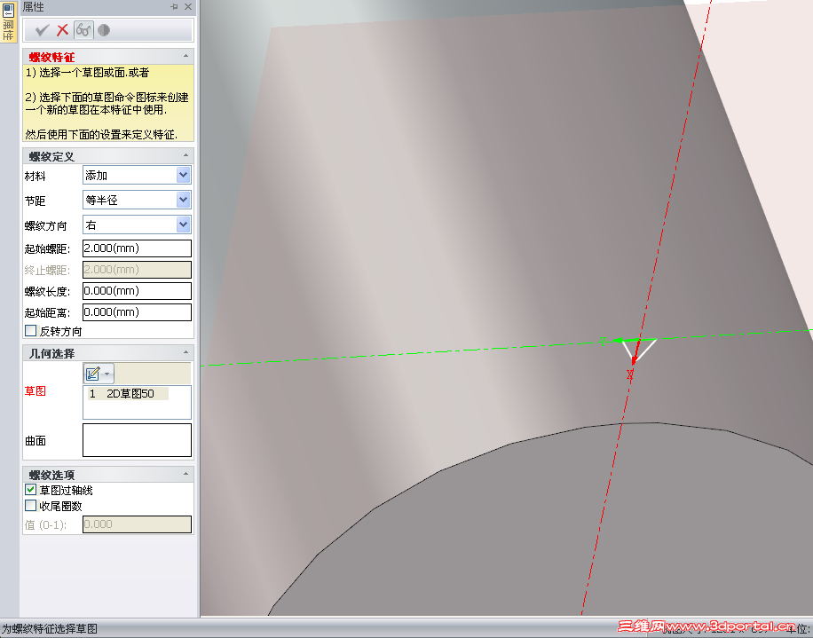The image size is (813, 638).
Task: Uncheck the 草图过轴线 checkbox
Action: [x=30, y=489]
